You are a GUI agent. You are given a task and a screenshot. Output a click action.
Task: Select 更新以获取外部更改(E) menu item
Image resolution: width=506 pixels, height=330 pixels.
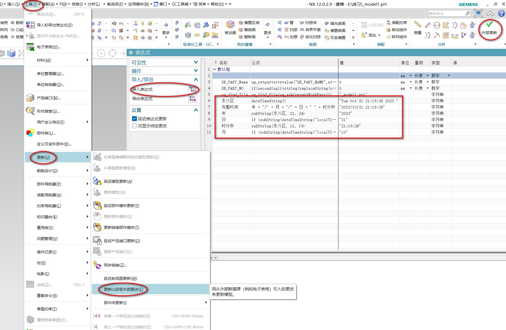point(150,289)
